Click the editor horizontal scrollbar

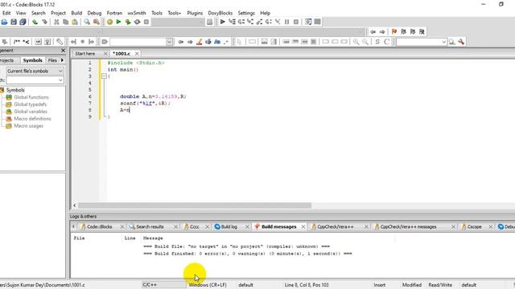pyautogui.click(x=195, y=206)
